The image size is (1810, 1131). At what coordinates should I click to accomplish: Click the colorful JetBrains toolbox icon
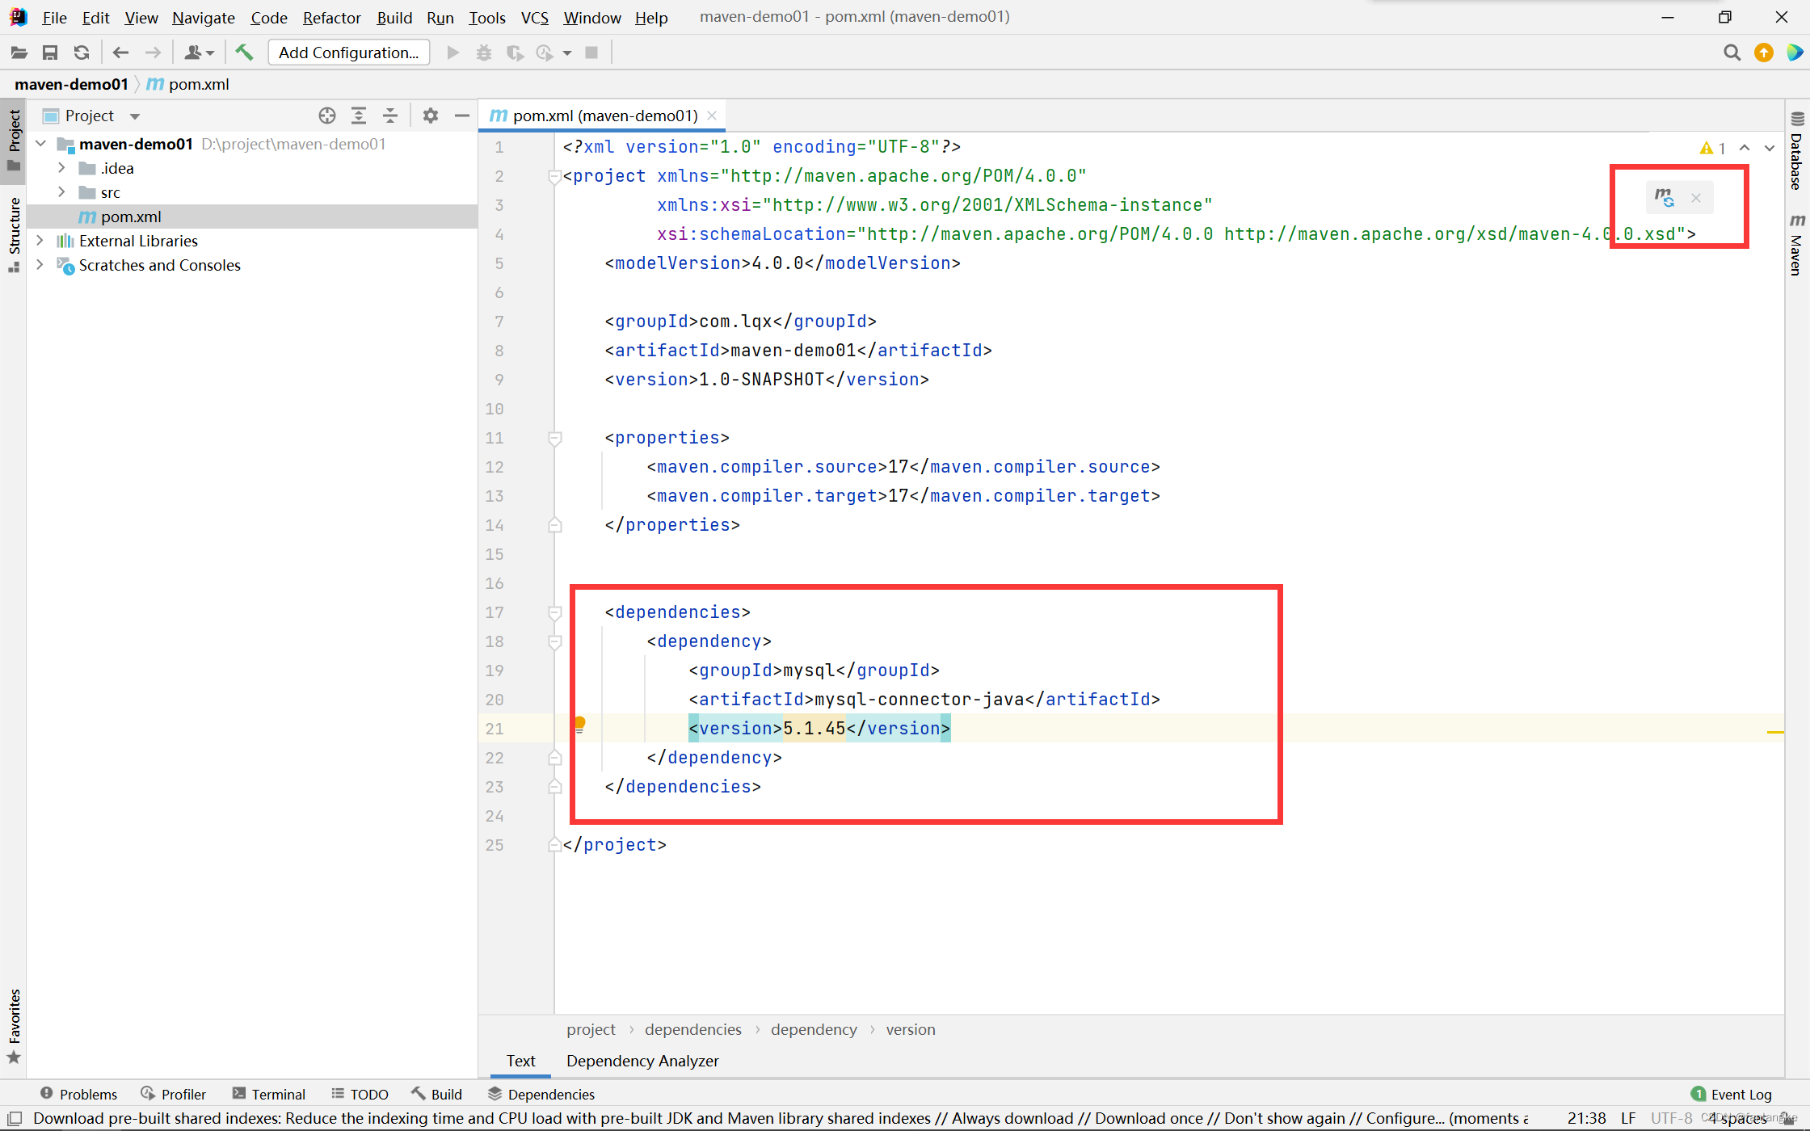tap(1795, 53)
